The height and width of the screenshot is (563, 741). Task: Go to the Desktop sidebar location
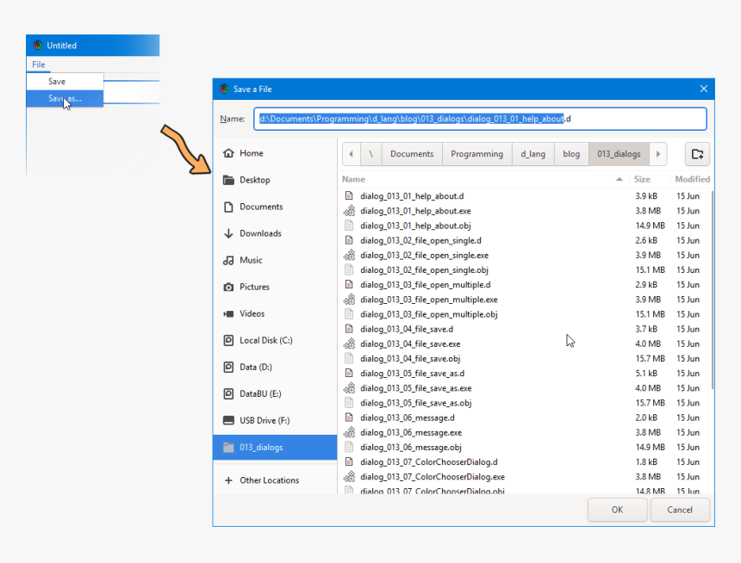click(254, 180)
